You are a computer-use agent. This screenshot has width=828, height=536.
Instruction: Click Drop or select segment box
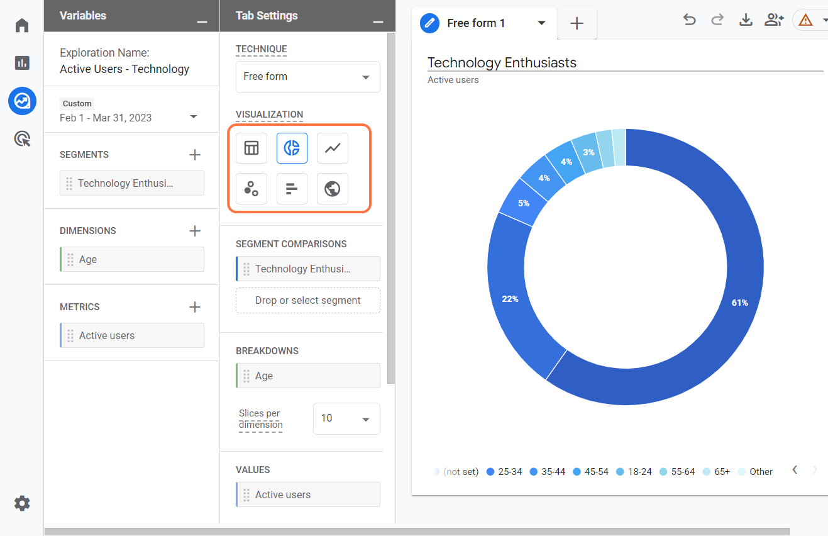(x=307, y=301)
